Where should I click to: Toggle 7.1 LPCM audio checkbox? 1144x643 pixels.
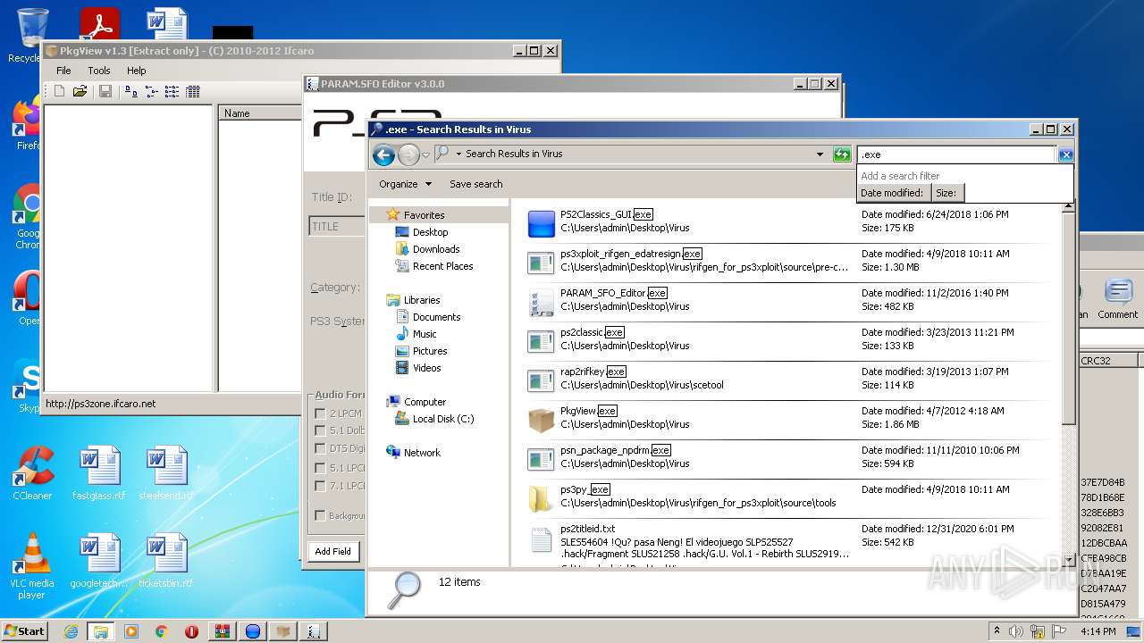point(320,486)
